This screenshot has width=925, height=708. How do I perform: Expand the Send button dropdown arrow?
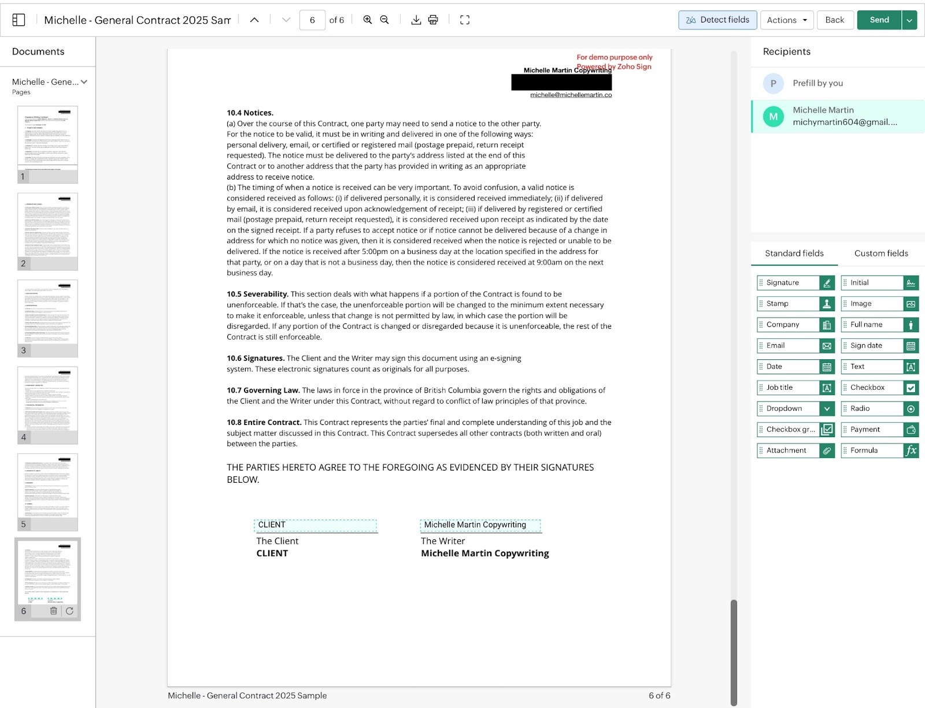909,20
